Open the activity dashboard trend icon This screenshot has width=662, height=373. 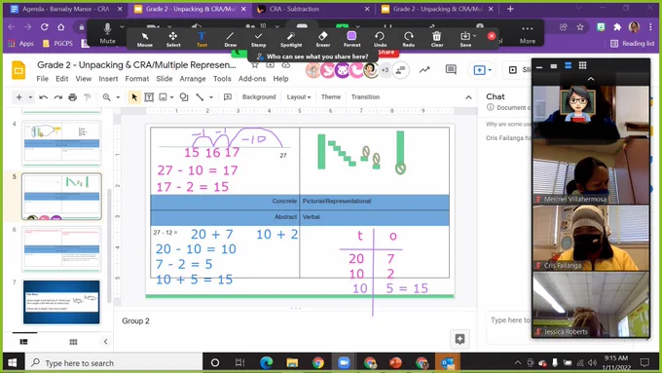[x=424, y=70]
